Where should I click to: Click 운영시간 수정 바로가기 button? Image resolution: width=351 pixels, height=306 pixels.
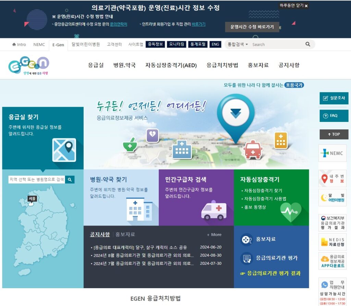click(x=252, y=27)
